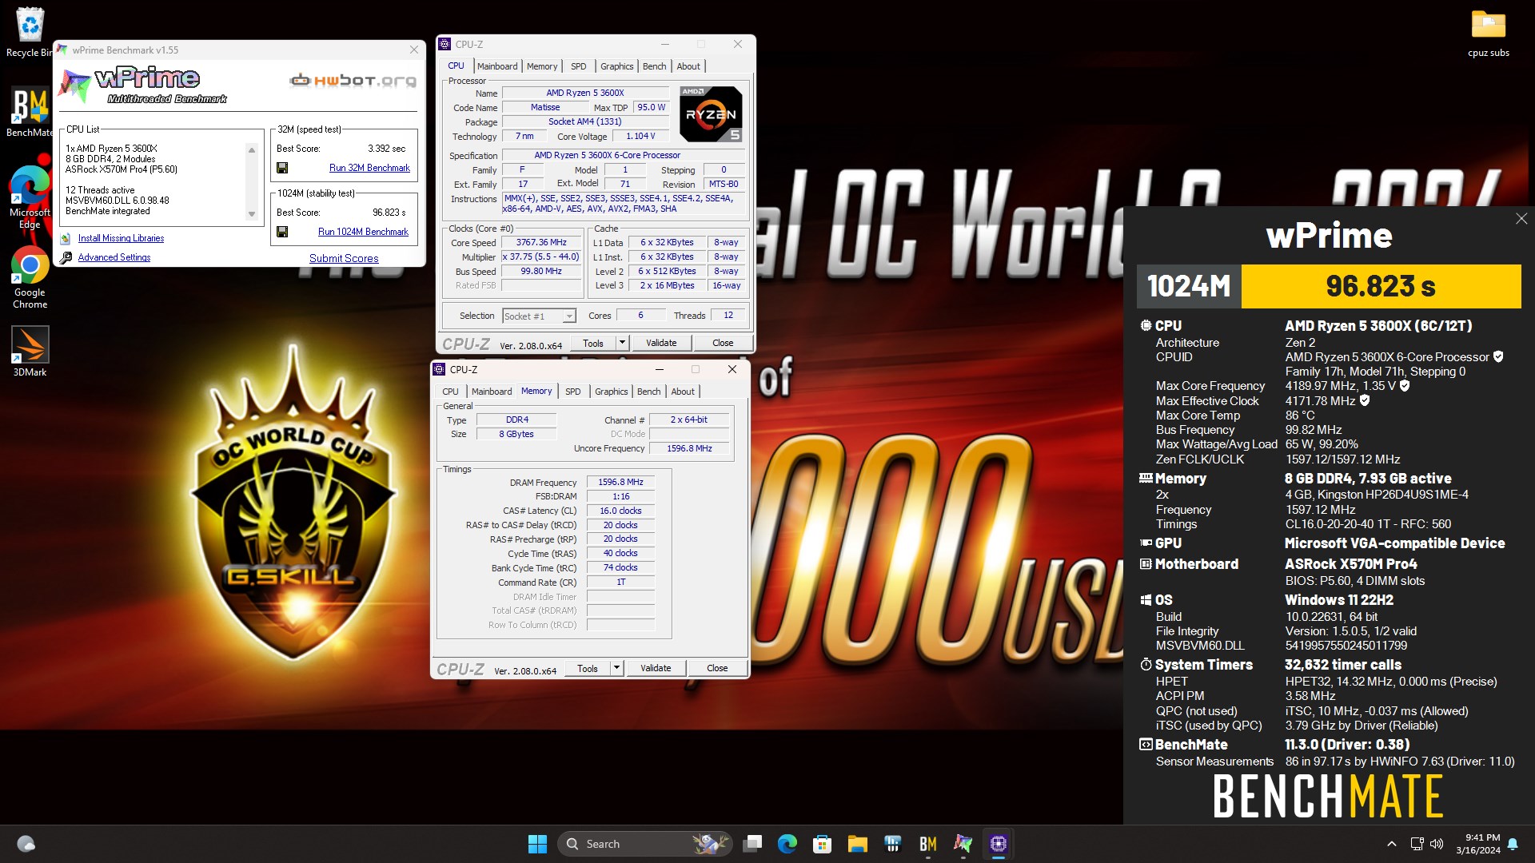
Task: Select Mainboard tab in upper CPU-Z
Action: click(497, 66)
